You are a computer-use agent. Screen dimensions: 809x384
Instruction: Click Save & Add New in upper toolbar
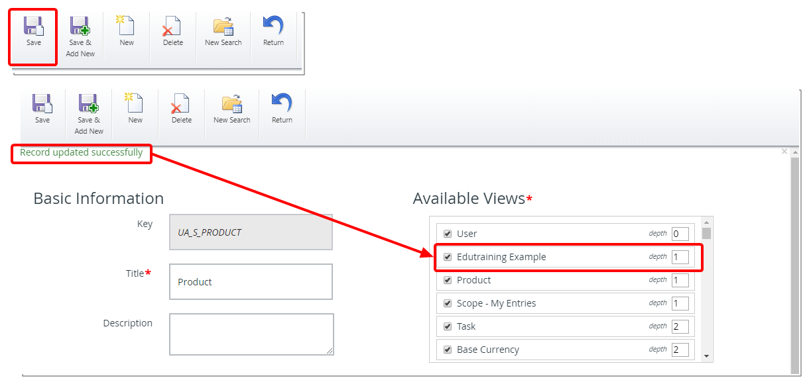[x=80, y=37]
